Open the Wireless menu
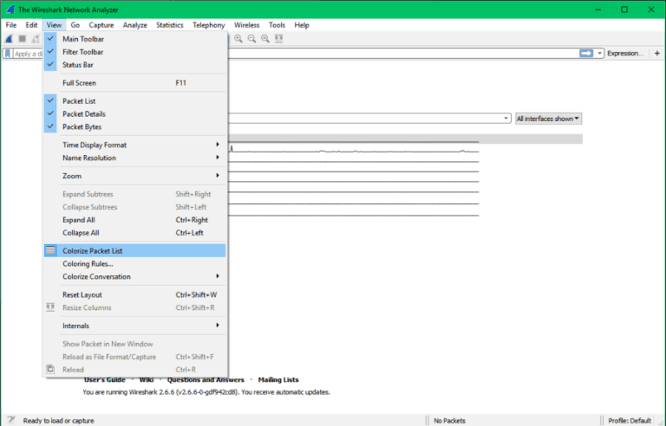The width and height of the screenshot is (666, 426). 247,25
